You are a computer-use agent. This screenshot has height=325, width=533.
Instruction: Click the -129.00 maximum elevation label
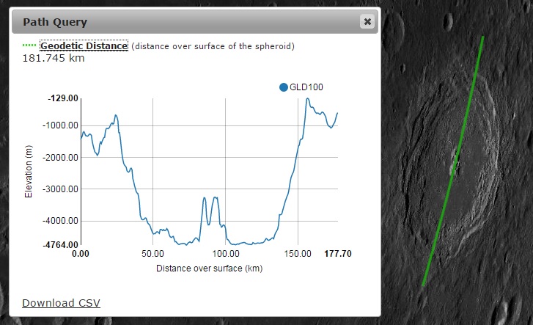(62, 98)
